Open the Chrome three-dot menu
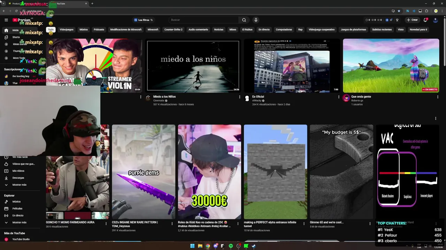 tap(442, 11)
